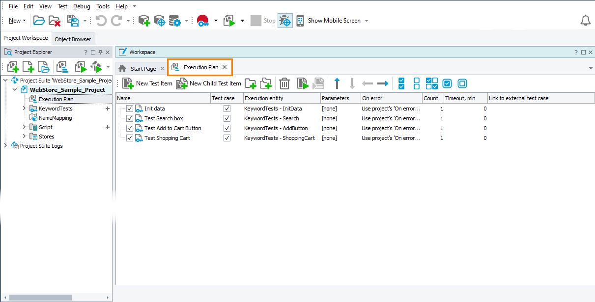Screen dimensions: 595x302
Task: Select NameMapping in the project tree
Action: (x=55, y=118)
